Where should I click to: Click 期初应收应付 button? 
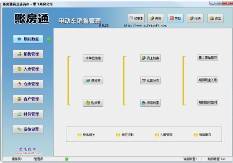(208, 102)
